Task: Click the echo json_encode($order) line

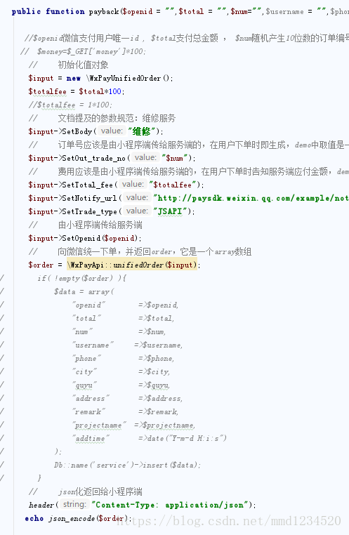Action: pyautogui.click(x=79, y=518)
